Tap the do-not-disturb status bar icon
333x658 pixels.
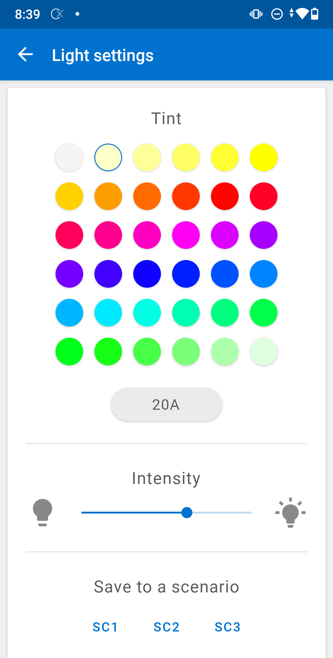pos(277,14)
